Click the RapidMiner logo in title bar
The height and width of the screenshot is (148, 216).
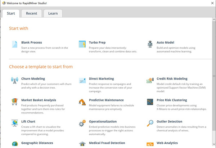[3, 3]
